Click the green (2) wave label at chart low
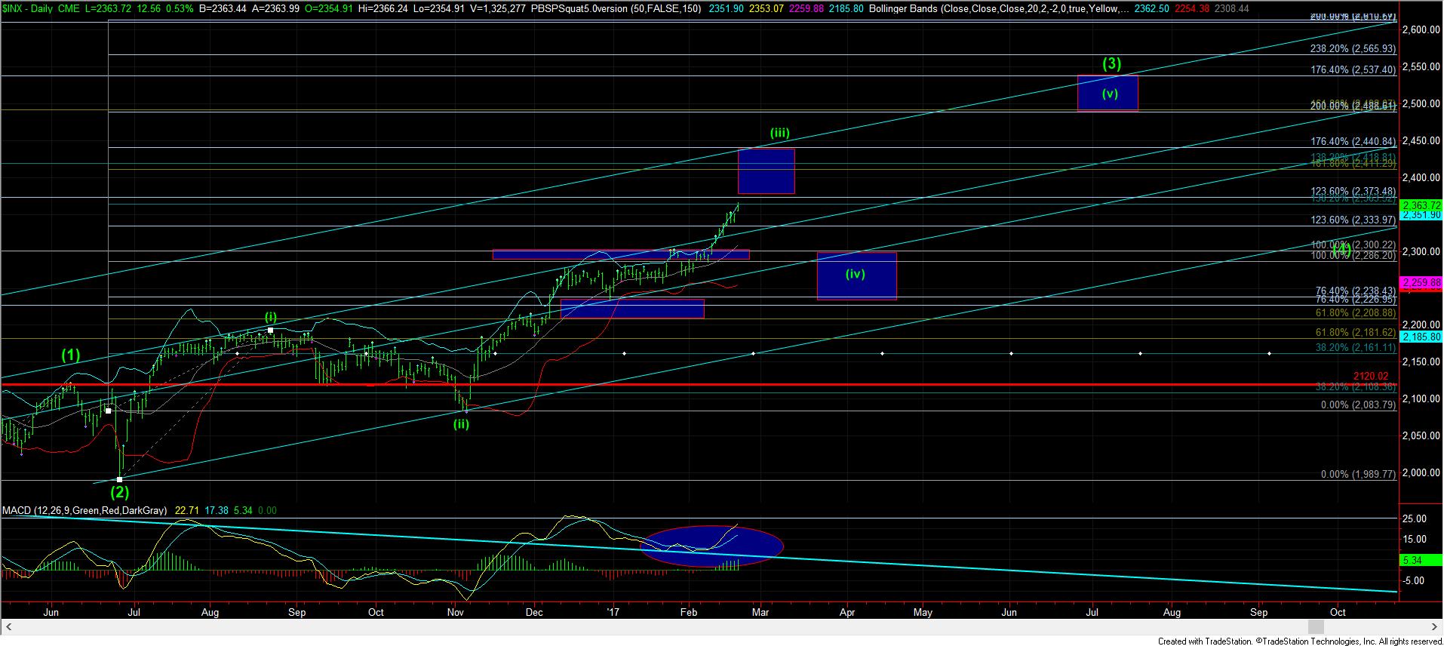 click(x=120, y=493)
